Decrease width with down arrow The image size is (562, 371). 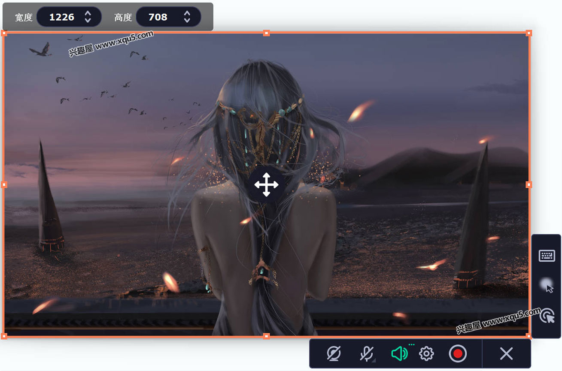[x=88, y=21]
